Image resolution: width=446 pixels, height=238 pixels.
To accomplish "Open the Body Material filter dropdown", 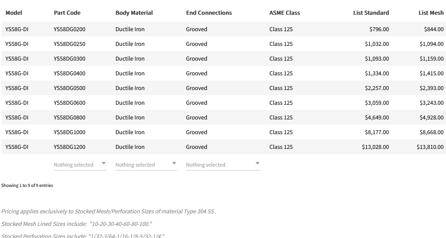I will point(146,164).
